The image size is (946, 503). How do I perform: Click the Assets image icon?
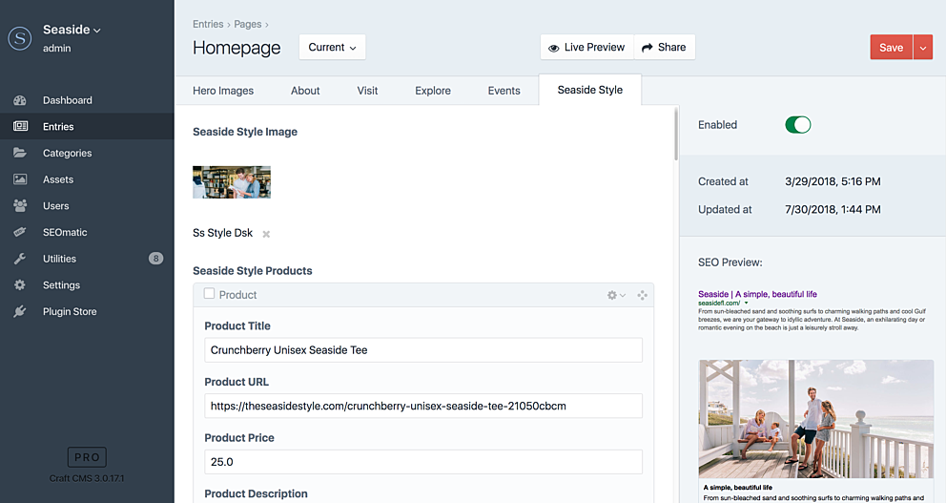point(20,179)
